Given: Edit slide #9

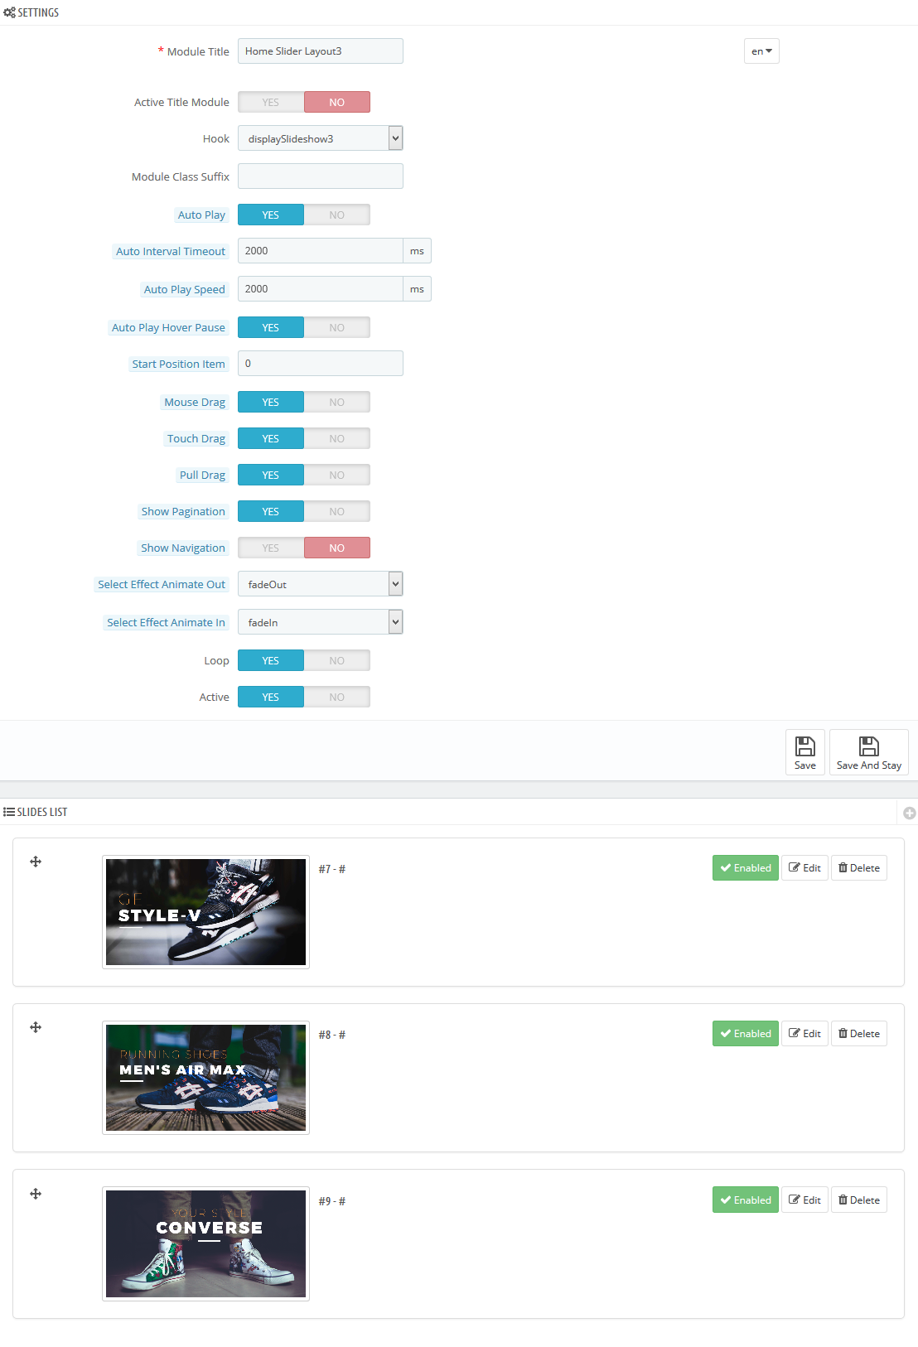Looking at the screenshot, I should click(804, 1200).
